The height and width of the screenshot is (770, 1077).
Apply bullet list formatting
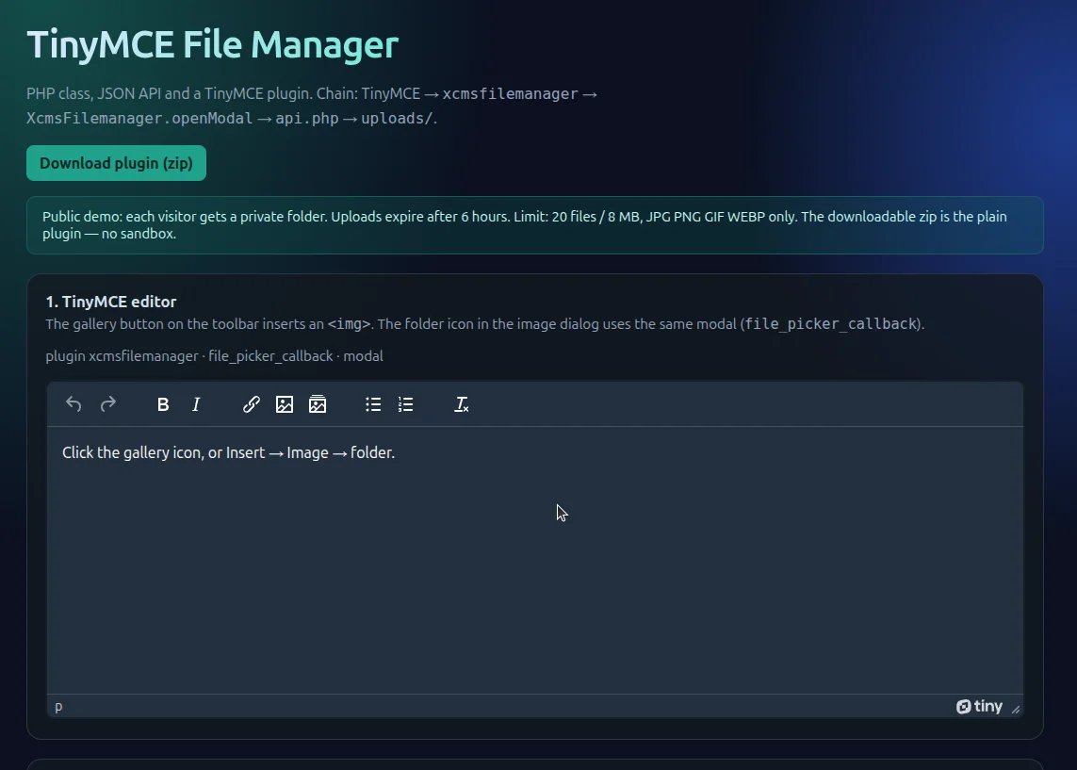pos(373,404)
